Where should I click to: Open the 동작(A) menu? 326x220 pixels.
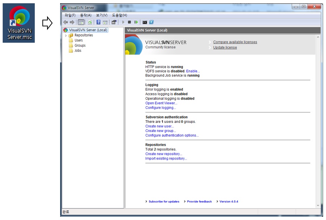pyautogui.click(x=86, y=15)
